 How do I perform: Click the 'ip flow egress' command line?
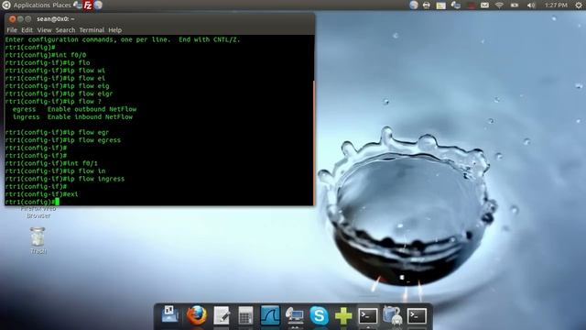[63, 140]
